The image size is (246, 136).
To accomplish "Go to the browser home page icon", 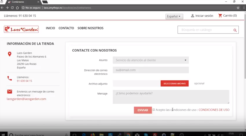I will pos(17,8).
